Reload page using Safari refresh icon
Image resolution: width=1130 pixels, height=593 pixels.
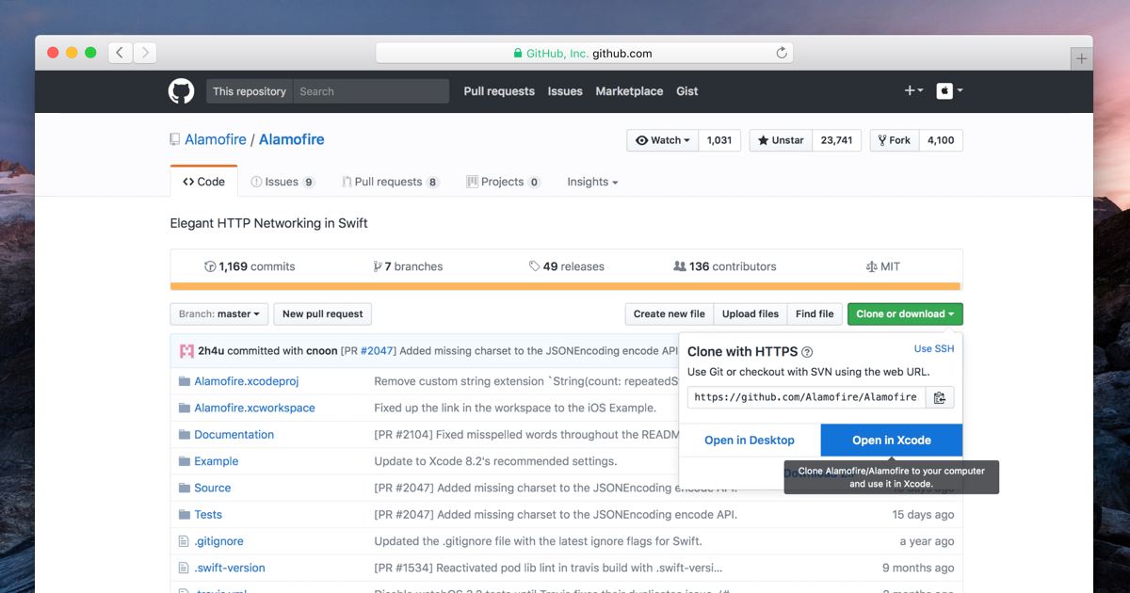coord(781,54)
